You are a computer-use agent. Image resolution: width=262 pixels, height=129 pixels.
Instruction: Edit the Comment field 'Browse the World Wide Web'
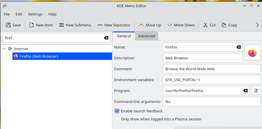[x=211, y=69]
